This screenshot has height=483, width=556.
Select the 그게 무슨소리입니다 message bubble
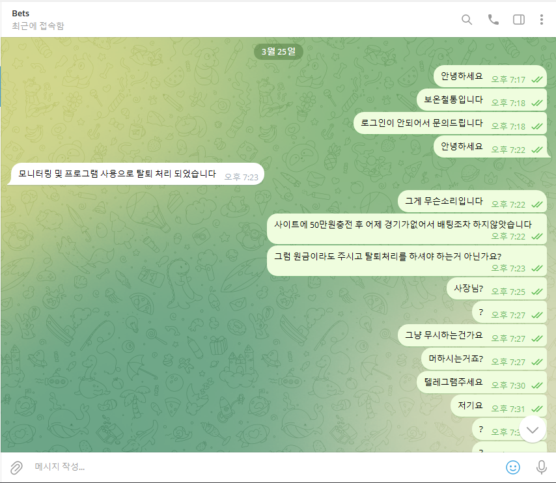pyautogui.click(x=443, y=201)
